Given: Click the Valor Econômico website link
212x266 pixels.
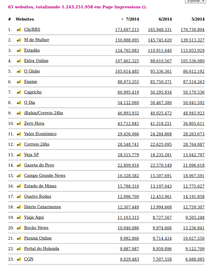Looking at the screenshot, I should coord(40,134).
